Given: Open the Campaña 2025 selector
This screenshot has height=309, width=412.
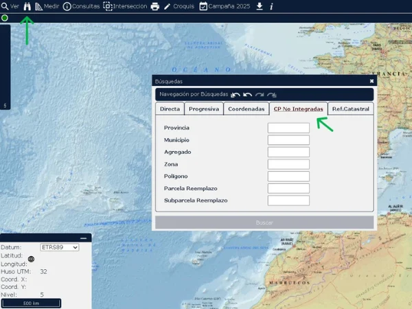Looking at the screenshot, I should (225, 6).
